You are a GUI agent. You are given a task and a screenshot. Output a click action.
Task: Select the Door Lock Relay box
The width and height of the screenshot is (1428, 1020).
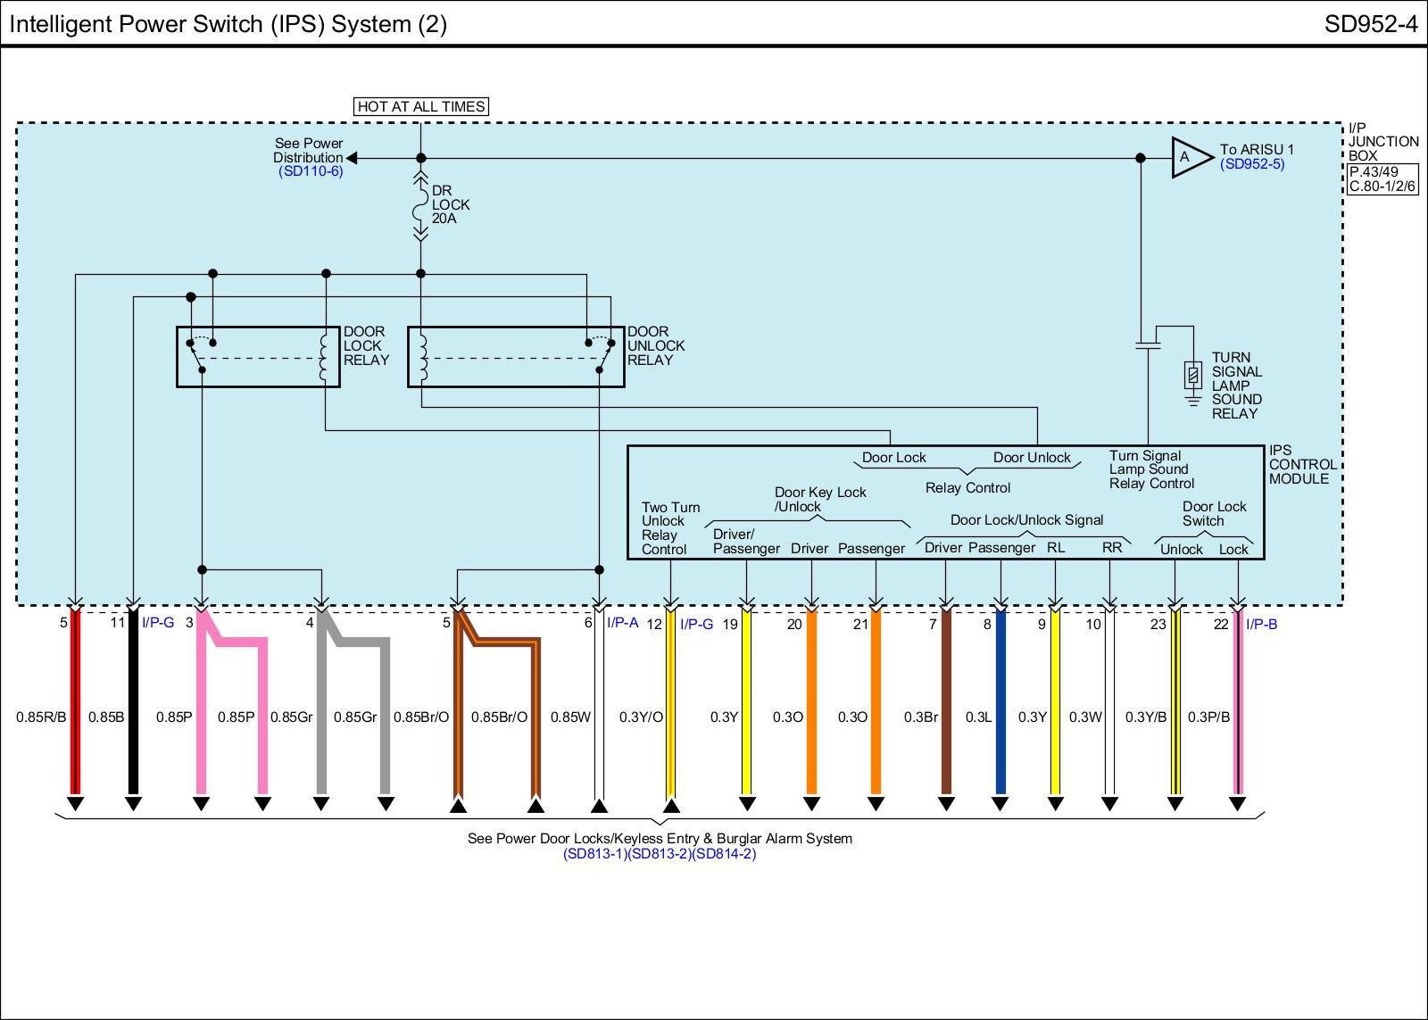click(258, 357)
